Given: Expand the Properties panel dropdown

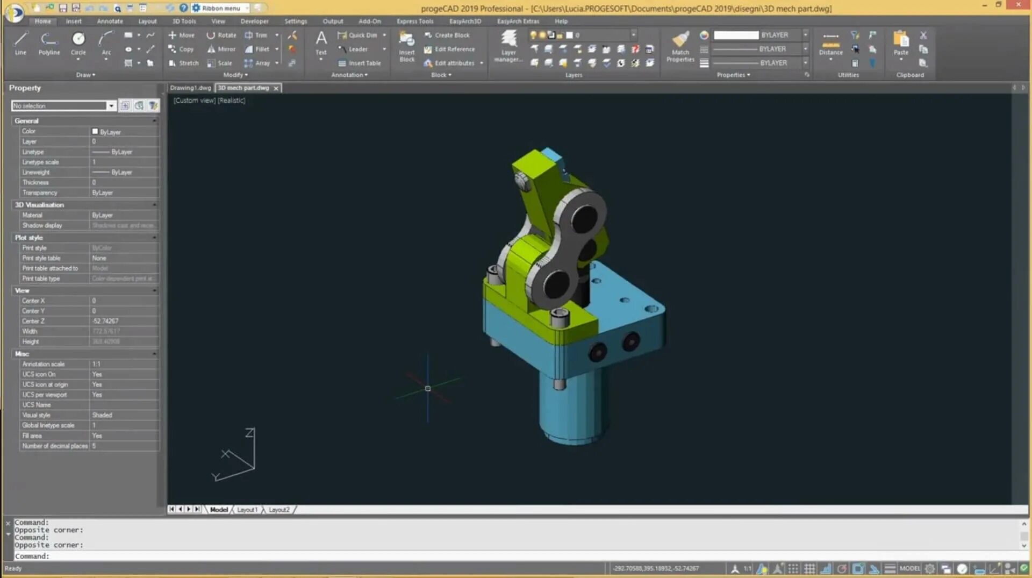Looking at the screenshot, I should pyautogui.click(x=733, y=75).
